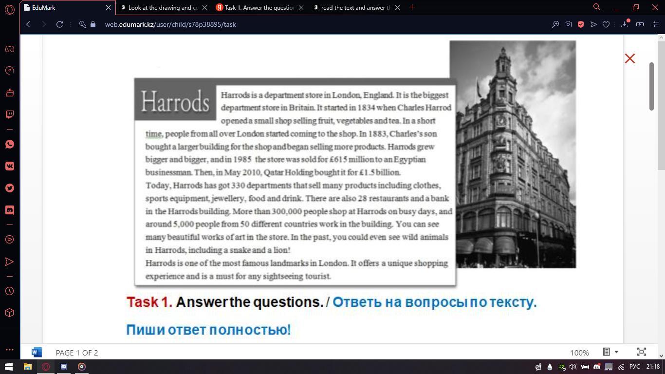Click the Word icon in viewer footer
This screenshot has height=374, width=665.
(x=37, y=352)
